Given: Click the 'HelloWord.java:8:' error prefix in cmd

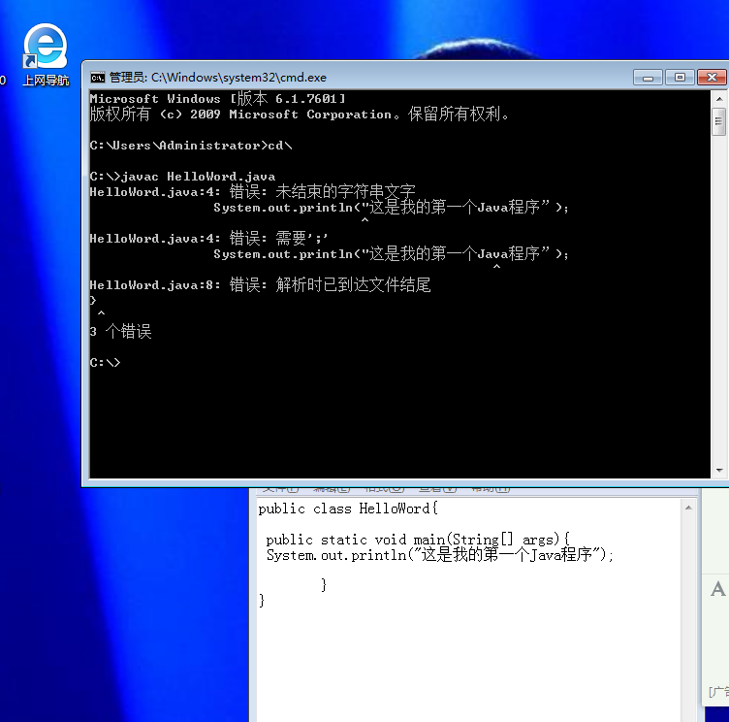Looking at the screenshot, I should (155, 285).
